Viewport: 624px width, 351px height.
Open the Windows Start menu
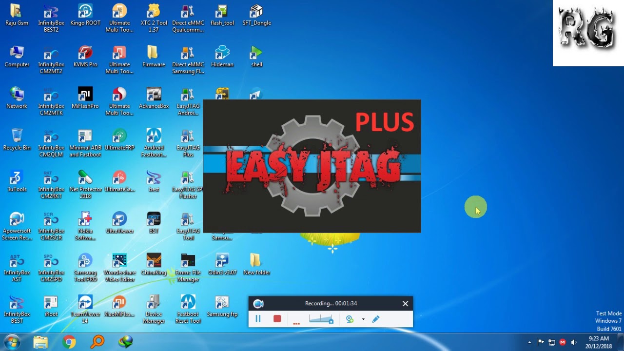(x=12, y=342)
